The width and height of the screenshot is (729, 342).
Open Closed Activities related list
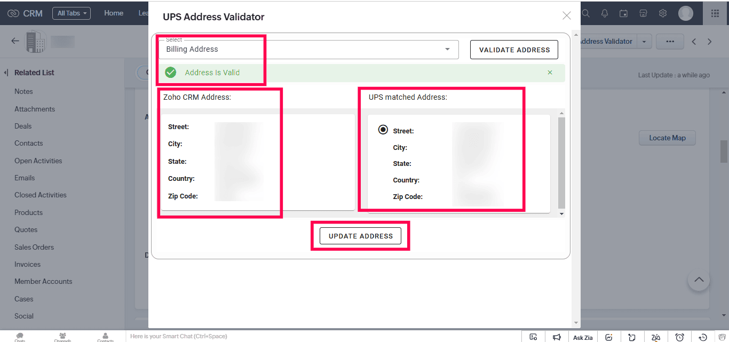41,195
